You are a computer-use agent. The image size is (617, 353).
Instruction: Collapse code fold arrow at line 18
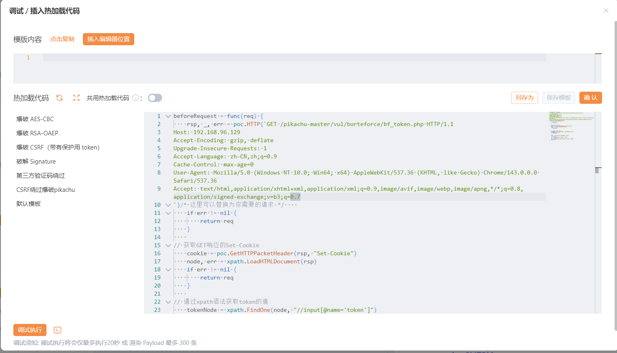[x=168, y=269]
